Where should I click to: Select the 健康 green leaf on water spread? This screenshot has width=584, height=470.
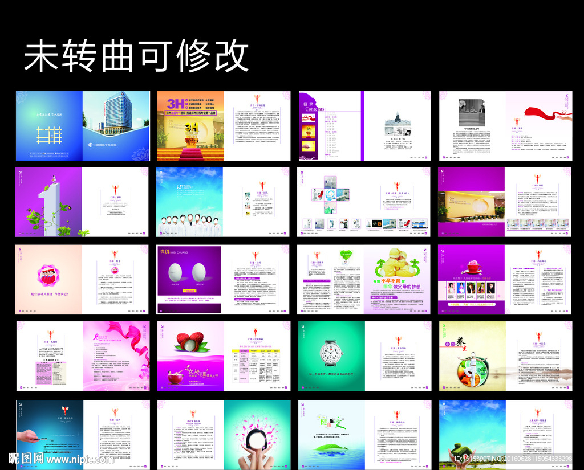364,435
